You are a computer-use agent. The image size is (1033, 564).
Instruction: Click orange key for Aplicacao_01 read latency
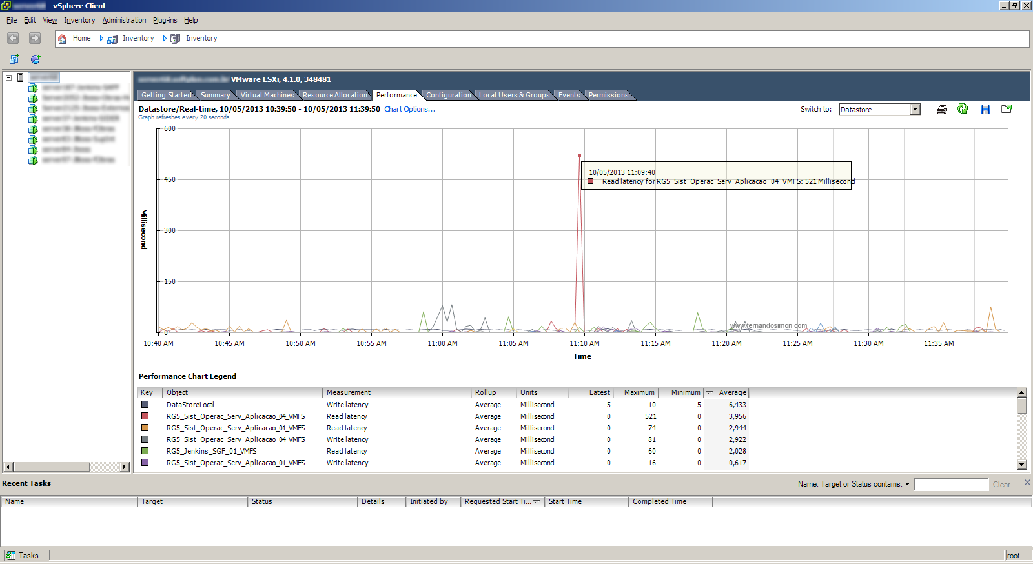tap(145, 428)
